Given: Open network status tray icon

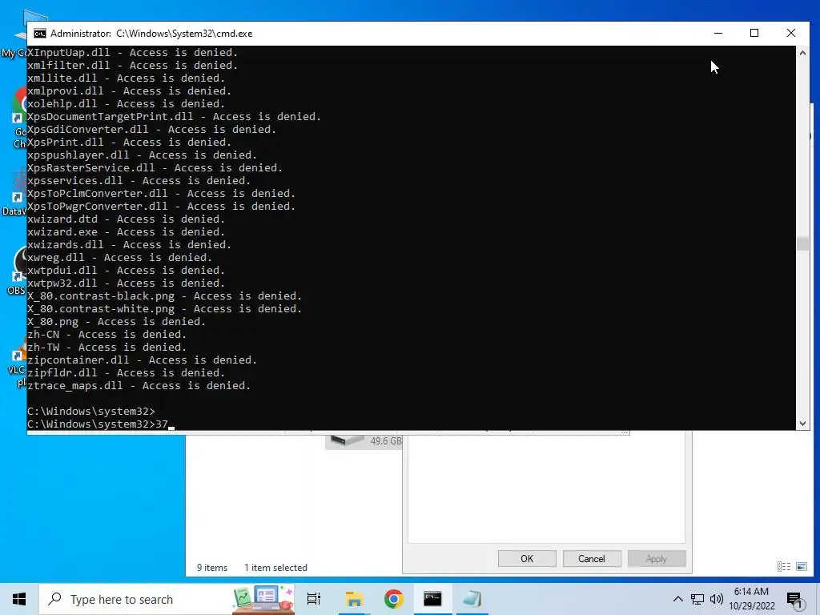Looking at the screenshot, I should coord(697,599).
